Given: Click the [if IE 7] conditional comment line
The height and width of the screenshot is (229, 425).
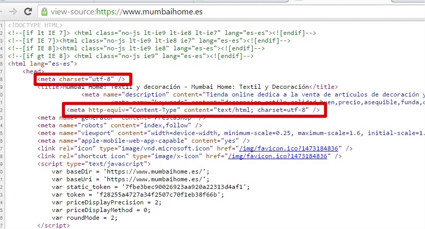Looking at the screenshot, I should [x=149, y=41].
